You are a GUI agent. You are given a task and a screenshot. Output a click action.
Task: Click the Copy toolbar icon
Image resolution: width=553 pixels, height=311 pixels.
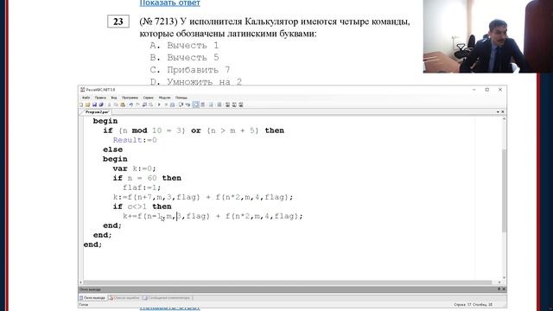click(x=116, y=105)
